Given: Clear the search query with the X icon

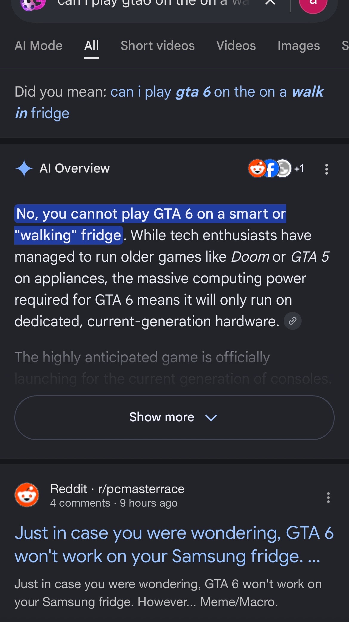Looking at the screenshot, I should (x=270, y=2).
